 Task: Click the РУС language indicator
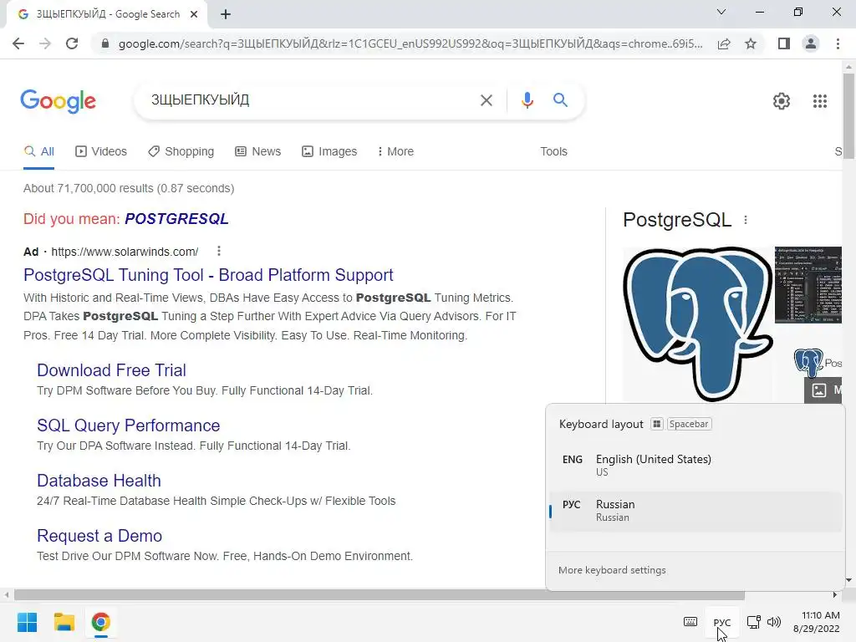point(721,622)
